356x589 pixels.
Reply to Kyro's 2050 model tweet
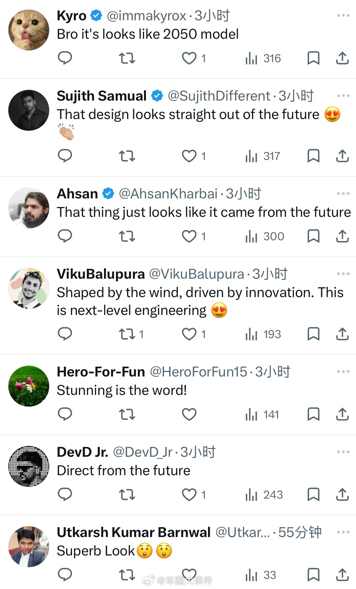pos(65,58)
